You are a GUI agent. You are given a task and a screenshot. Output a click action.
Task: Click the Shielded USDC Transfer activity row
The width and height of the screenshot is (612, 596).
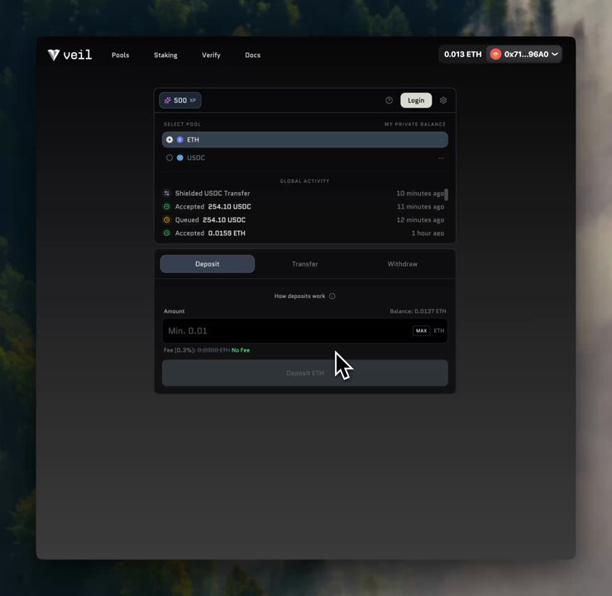point(304,194)
